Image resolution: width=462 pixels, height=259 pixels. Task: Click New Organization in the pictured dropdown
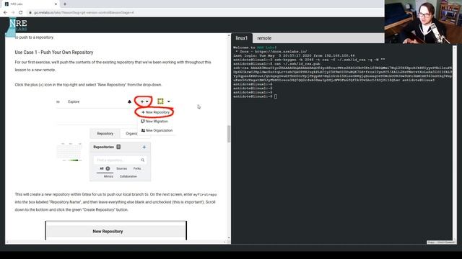point(157,130)
